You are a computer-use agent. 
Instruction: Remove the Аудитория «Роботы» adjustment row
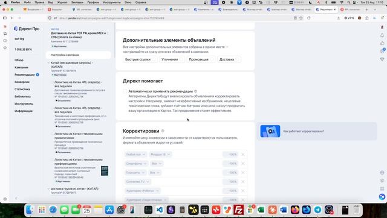pos(243,191)
